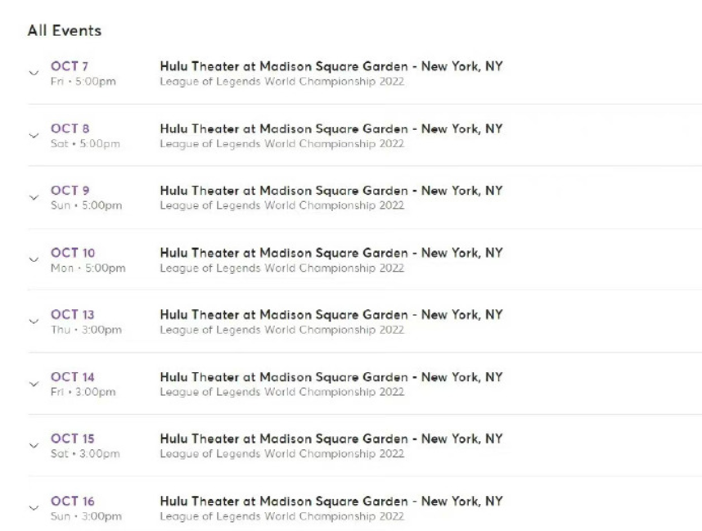Expand the OCT 7 event row chevron
Image resolution: width=702 pixels, height=531 pixels.
(34, 73)
